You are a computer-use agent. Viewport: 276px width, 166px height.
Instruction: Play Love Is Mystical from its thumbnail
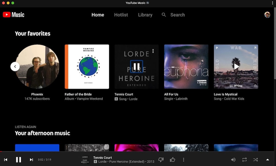[236, 67]
